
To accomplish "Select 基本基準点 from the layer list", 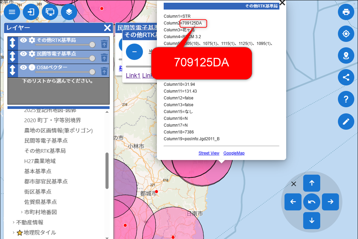I will tap(38, 171).
